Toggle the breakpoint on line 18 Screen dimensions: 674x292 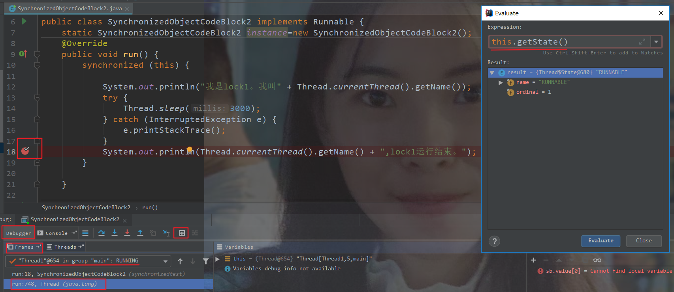click(25, 151)
